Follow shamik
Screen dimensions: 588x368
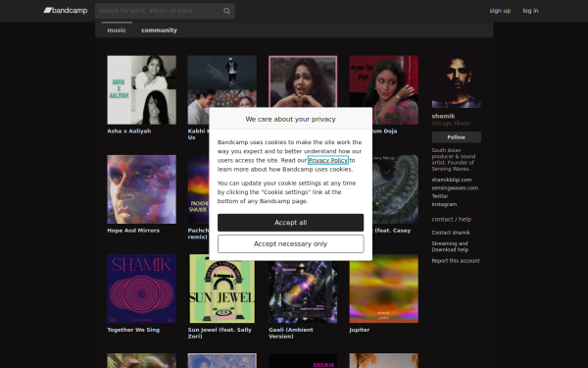tap(456, 137)
